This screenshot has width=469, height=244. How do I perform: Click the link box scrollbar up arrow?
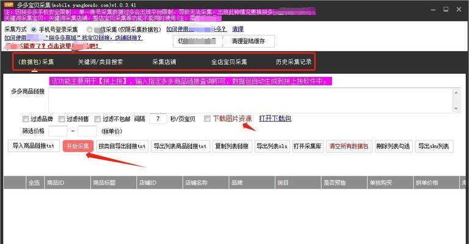[456, 93]
